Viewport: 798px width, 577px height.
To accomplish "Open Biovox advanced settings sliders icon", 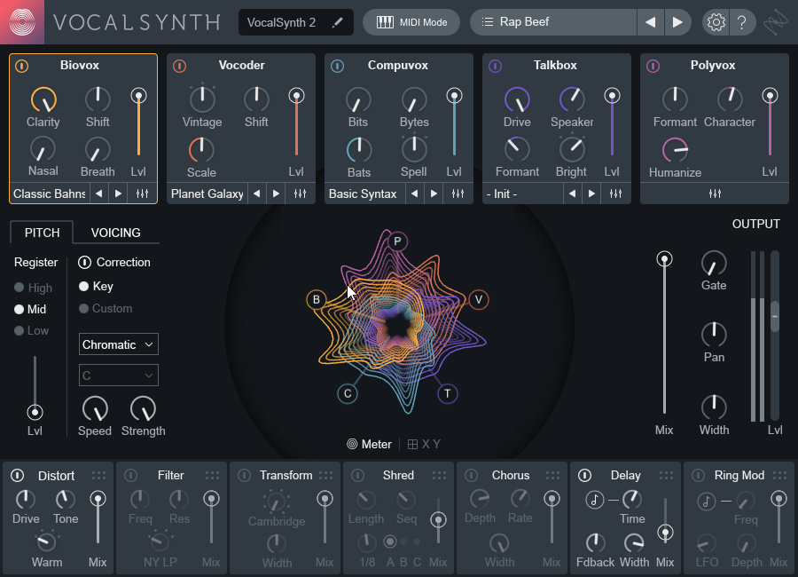I will (x=143, y=194).
